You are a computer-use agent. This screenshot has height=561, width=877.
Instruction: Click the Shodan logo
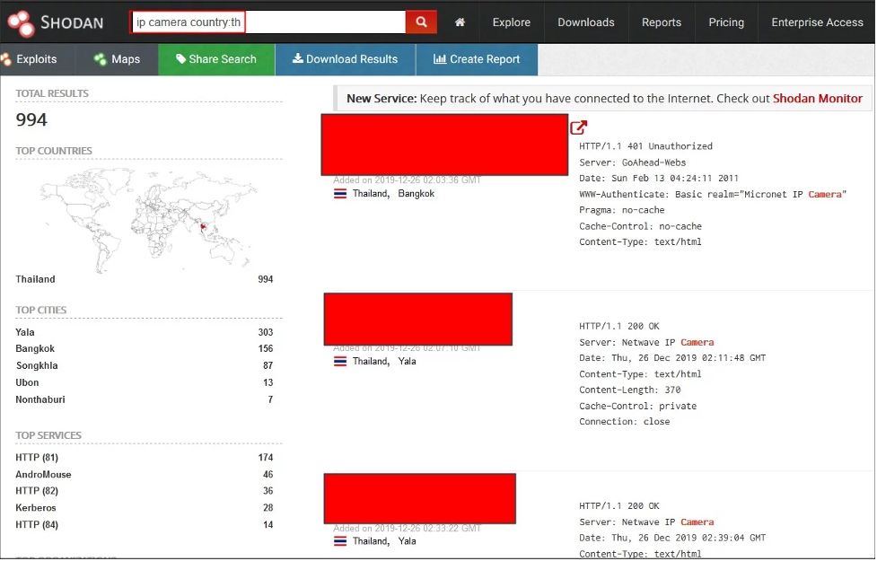coord(56,22)
